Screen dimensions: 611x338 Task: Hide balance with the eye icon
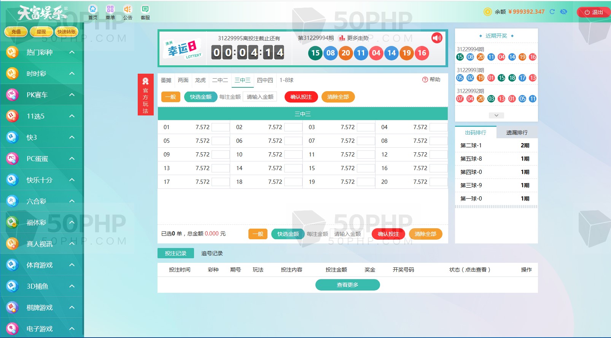pos(564,12)
